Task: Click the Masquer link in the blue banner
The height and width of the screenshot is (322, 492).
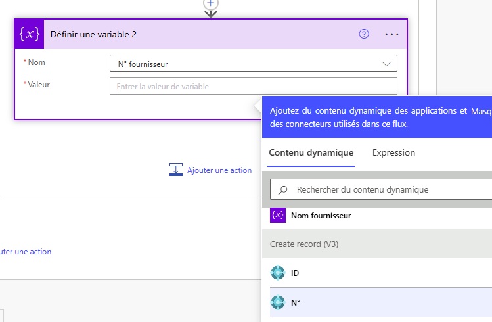Action: click(481, 111)
